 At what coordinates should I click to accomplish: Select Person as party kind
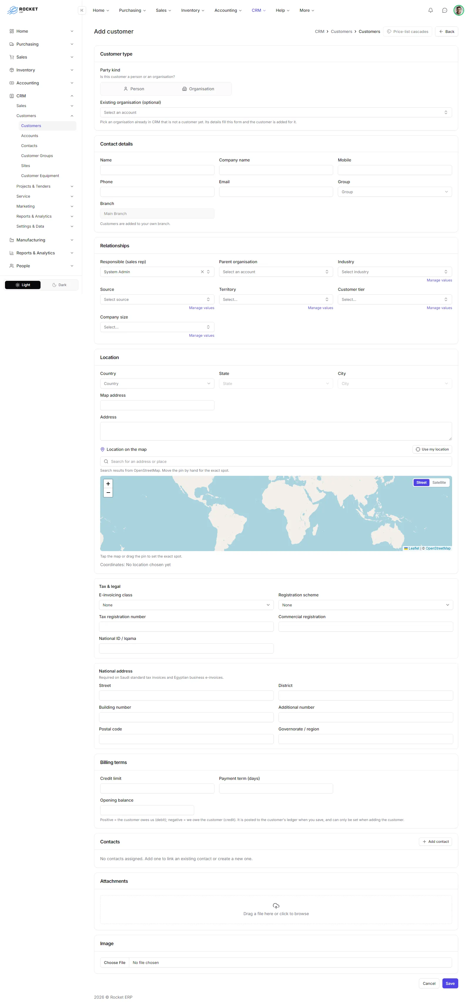click(133, 89)
